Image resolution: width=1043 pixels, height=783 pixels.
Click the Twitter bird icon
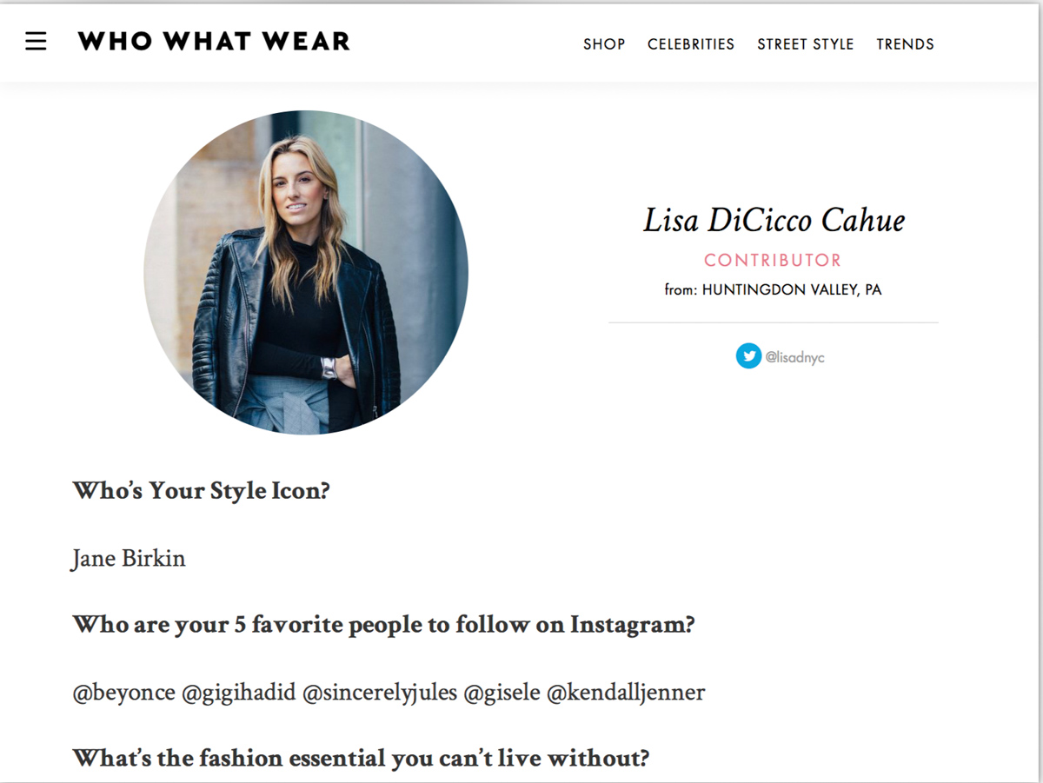click(x=748, y=355)
